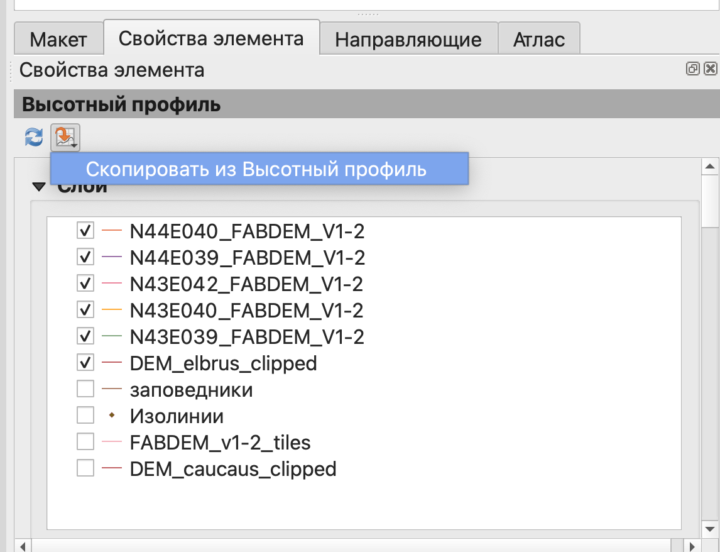Image resolution: width=720 pixels, height=552 pixels.
Task: Click the refresh profile icon
Action: pos(34,136)
